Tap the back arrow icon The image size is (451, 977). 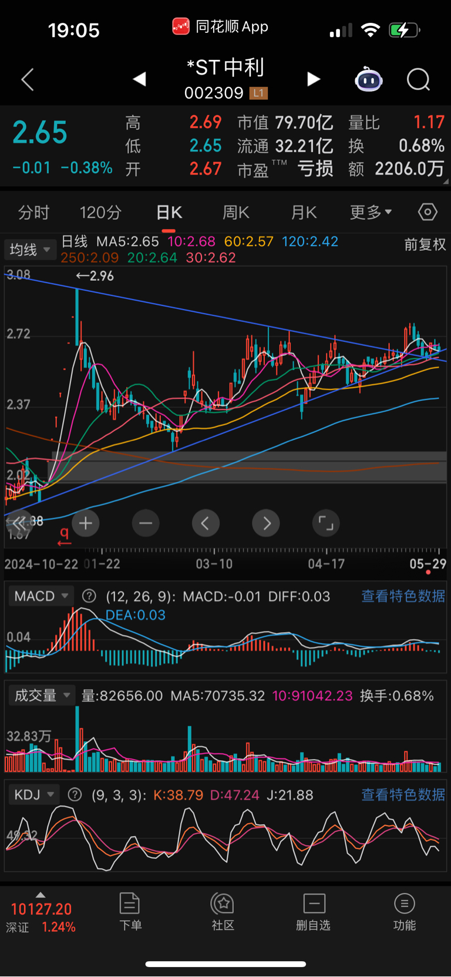point(28,79)
